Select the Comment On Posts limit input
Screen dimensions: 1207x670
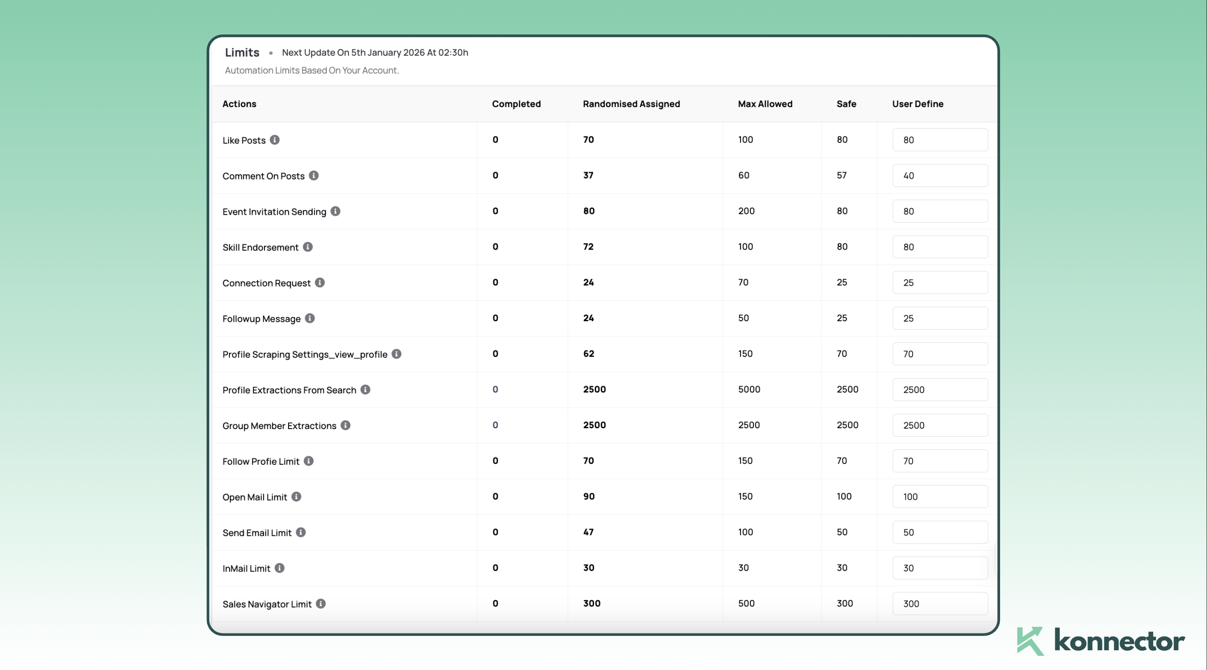click(x=940, y=176)
